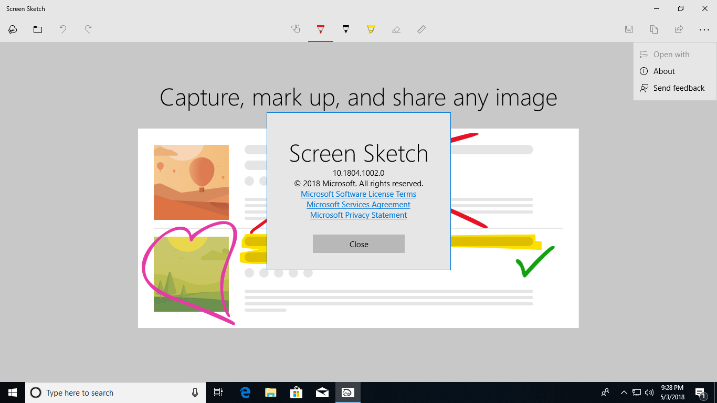Select the yellow Highlighter tool

[371, 29]
